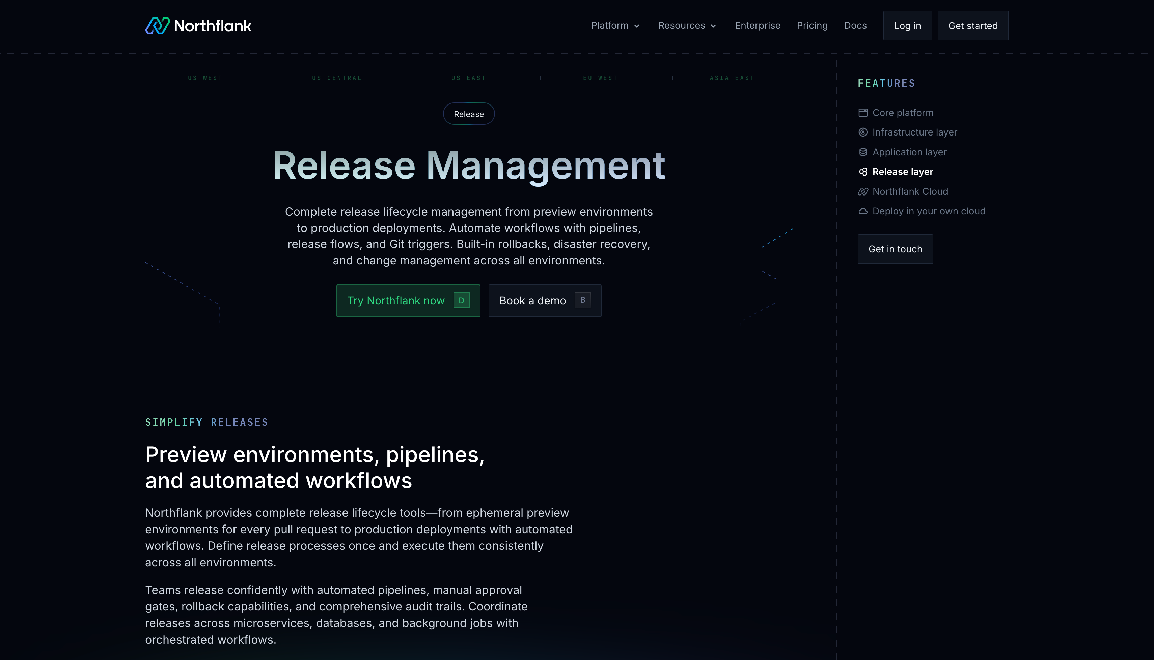
Task: Open the Pricing page
Action: coord(812,25)
